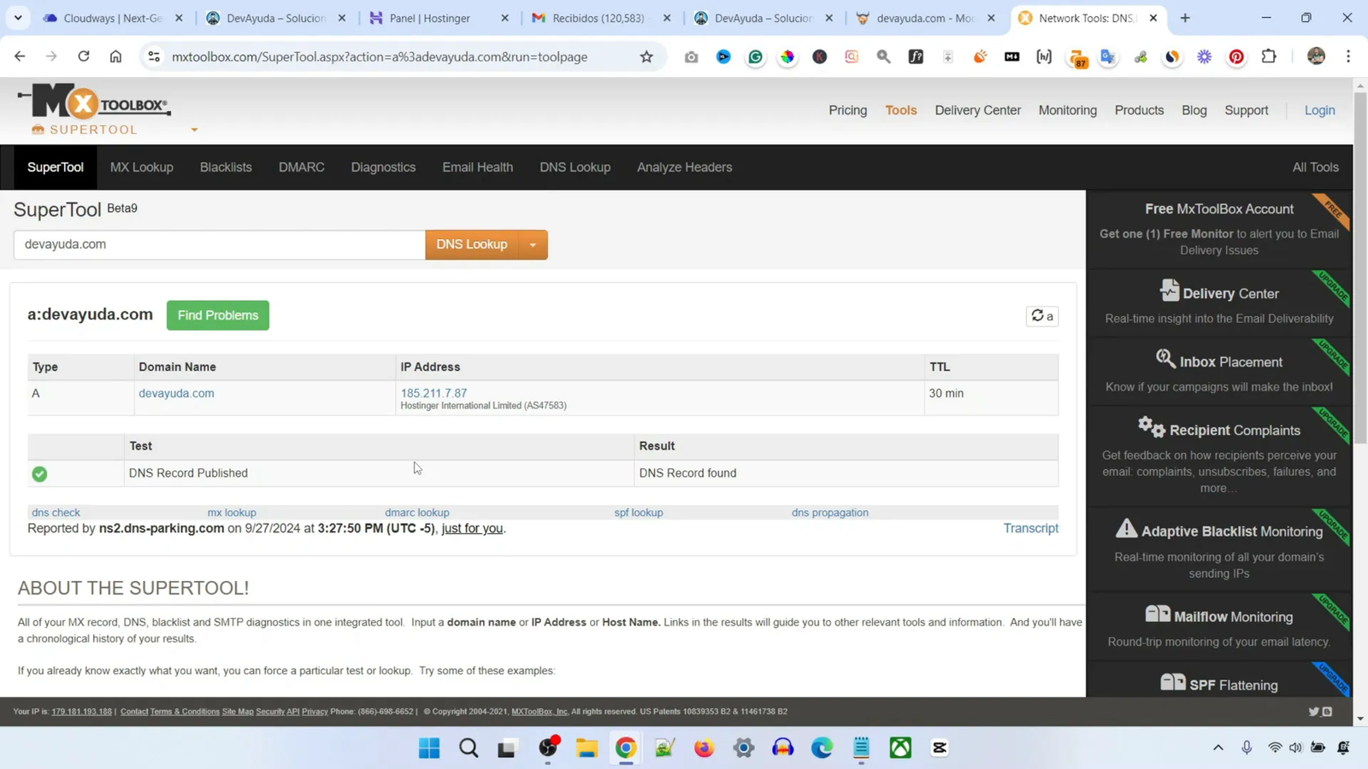Expand the SuperTool menu chevron next to logo
This screenshot has height=769, width=1368.
193,130
